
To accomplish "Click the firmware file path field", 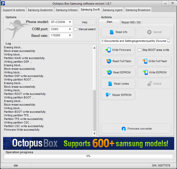I will [x=134, y=41].
